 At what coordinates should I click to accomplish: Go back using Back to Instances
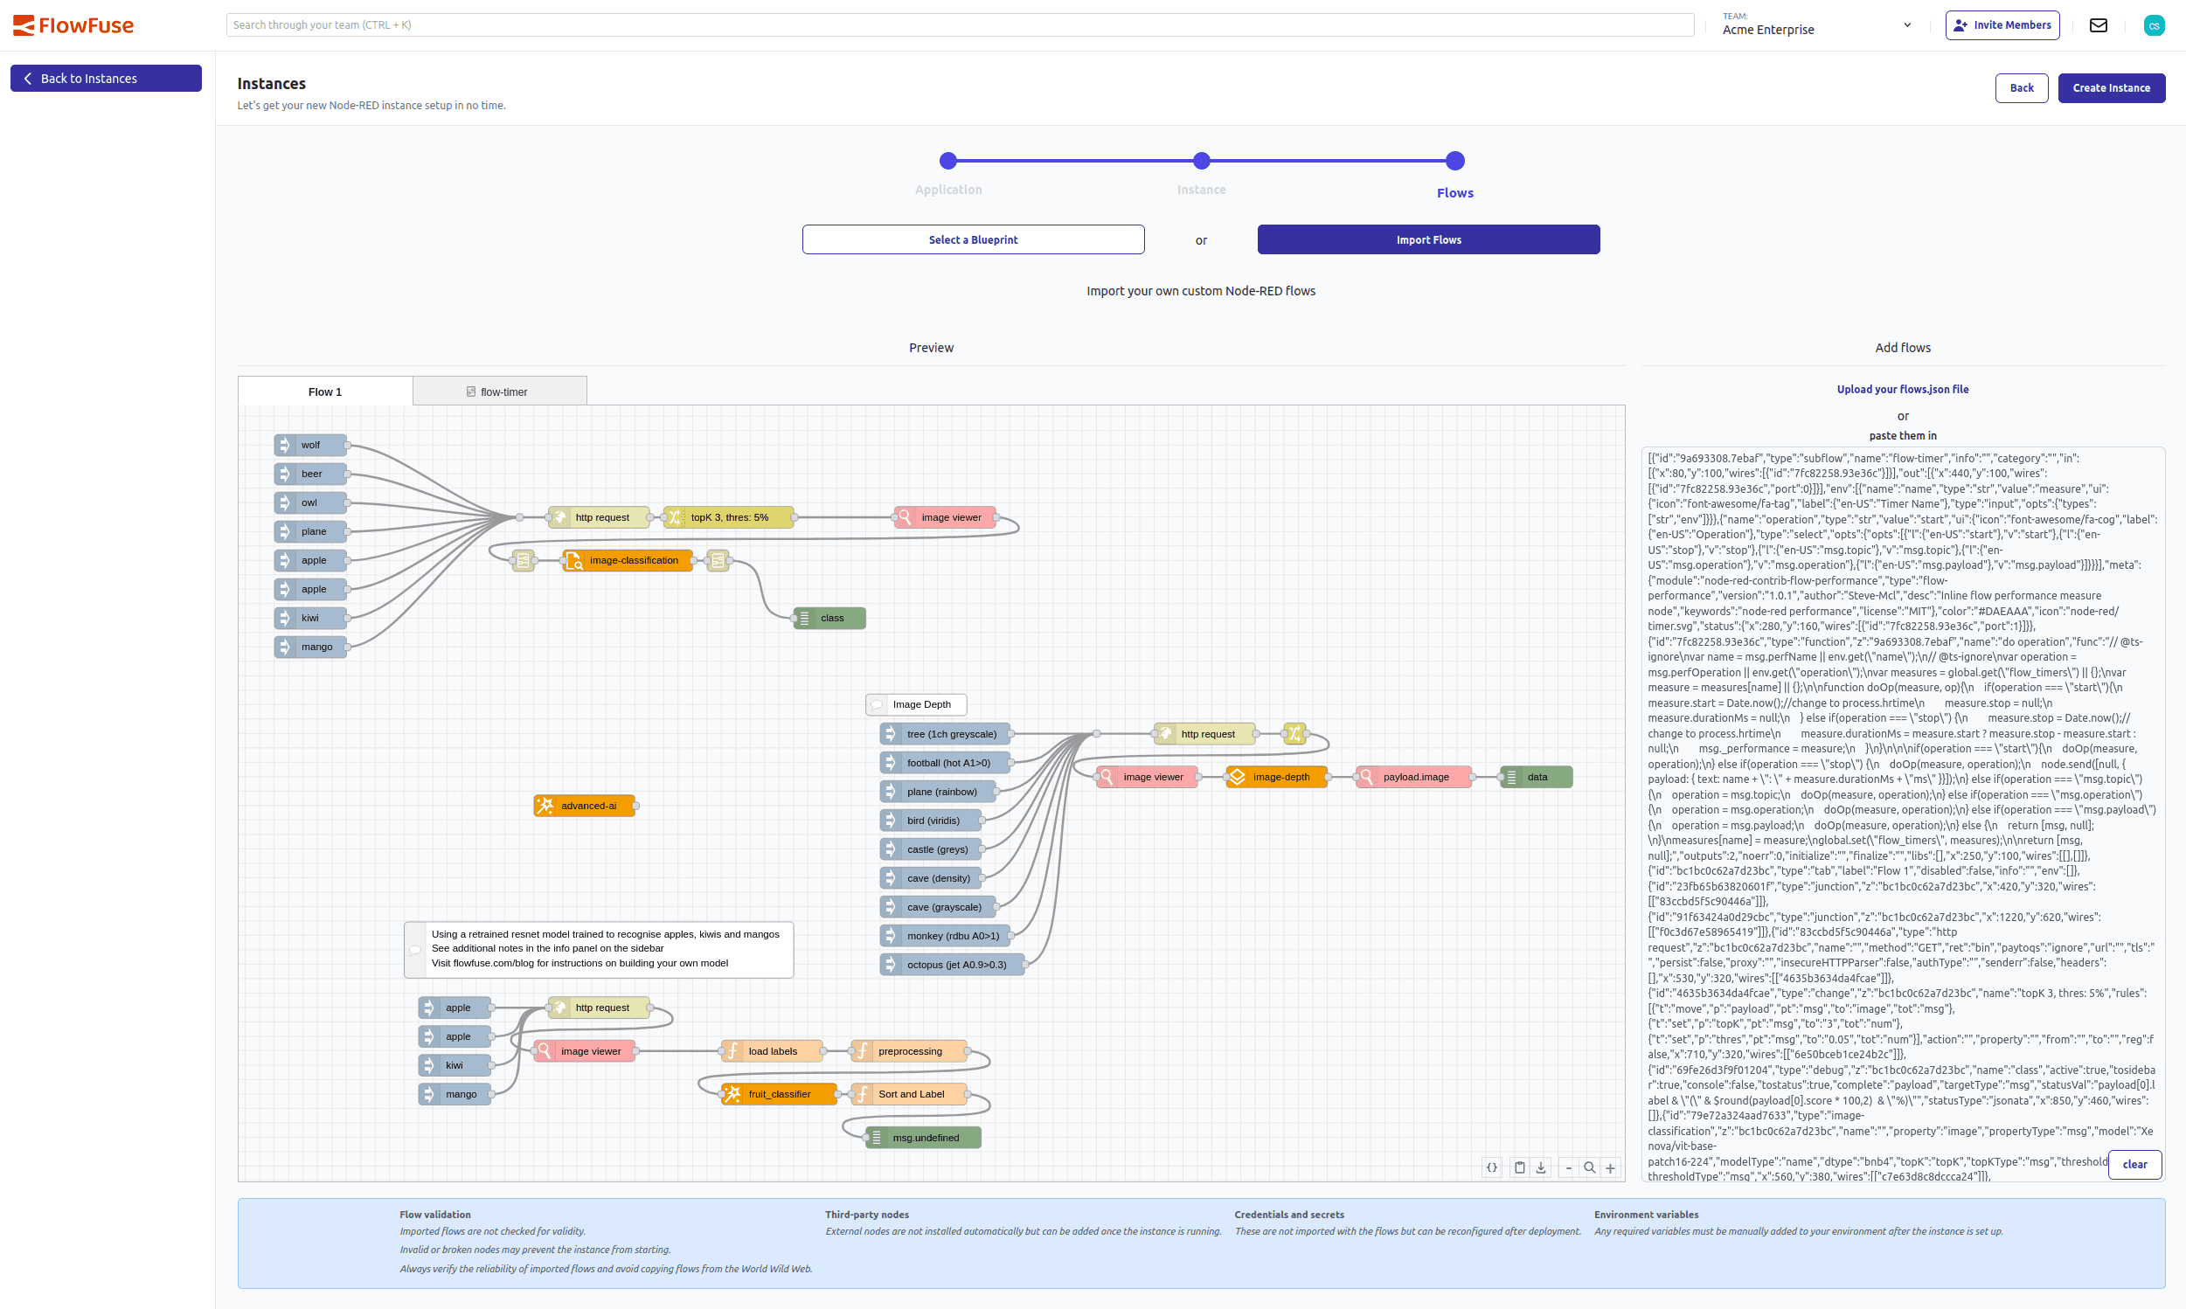pos(106,78)
